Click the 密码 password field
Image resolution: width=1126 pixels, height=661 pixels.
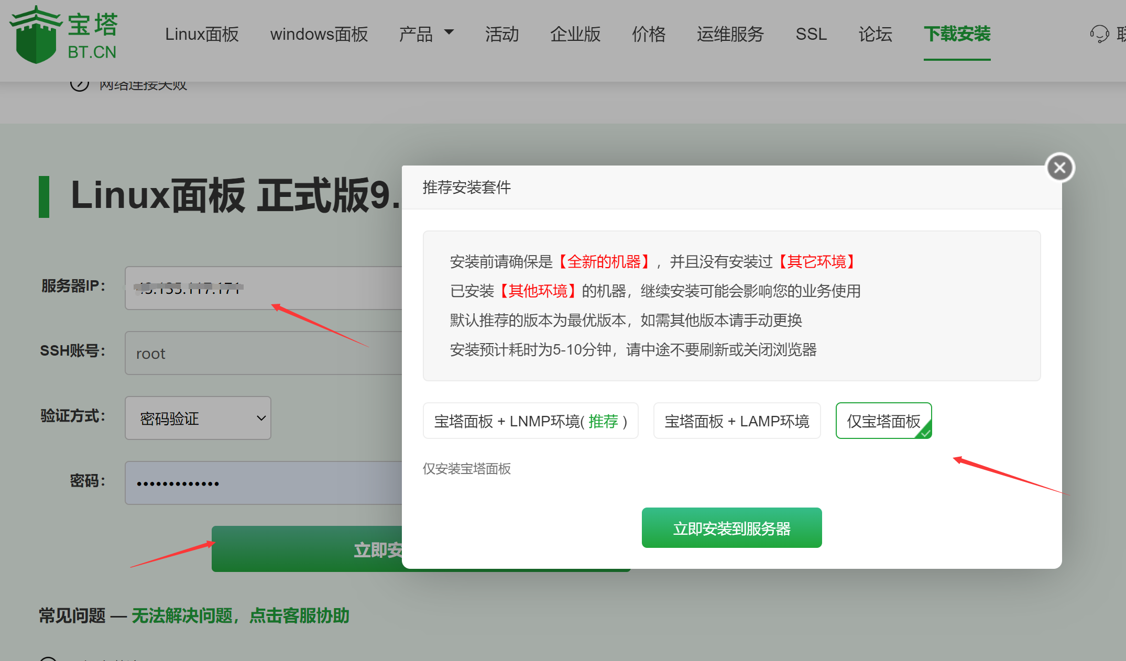click(262, 483)
